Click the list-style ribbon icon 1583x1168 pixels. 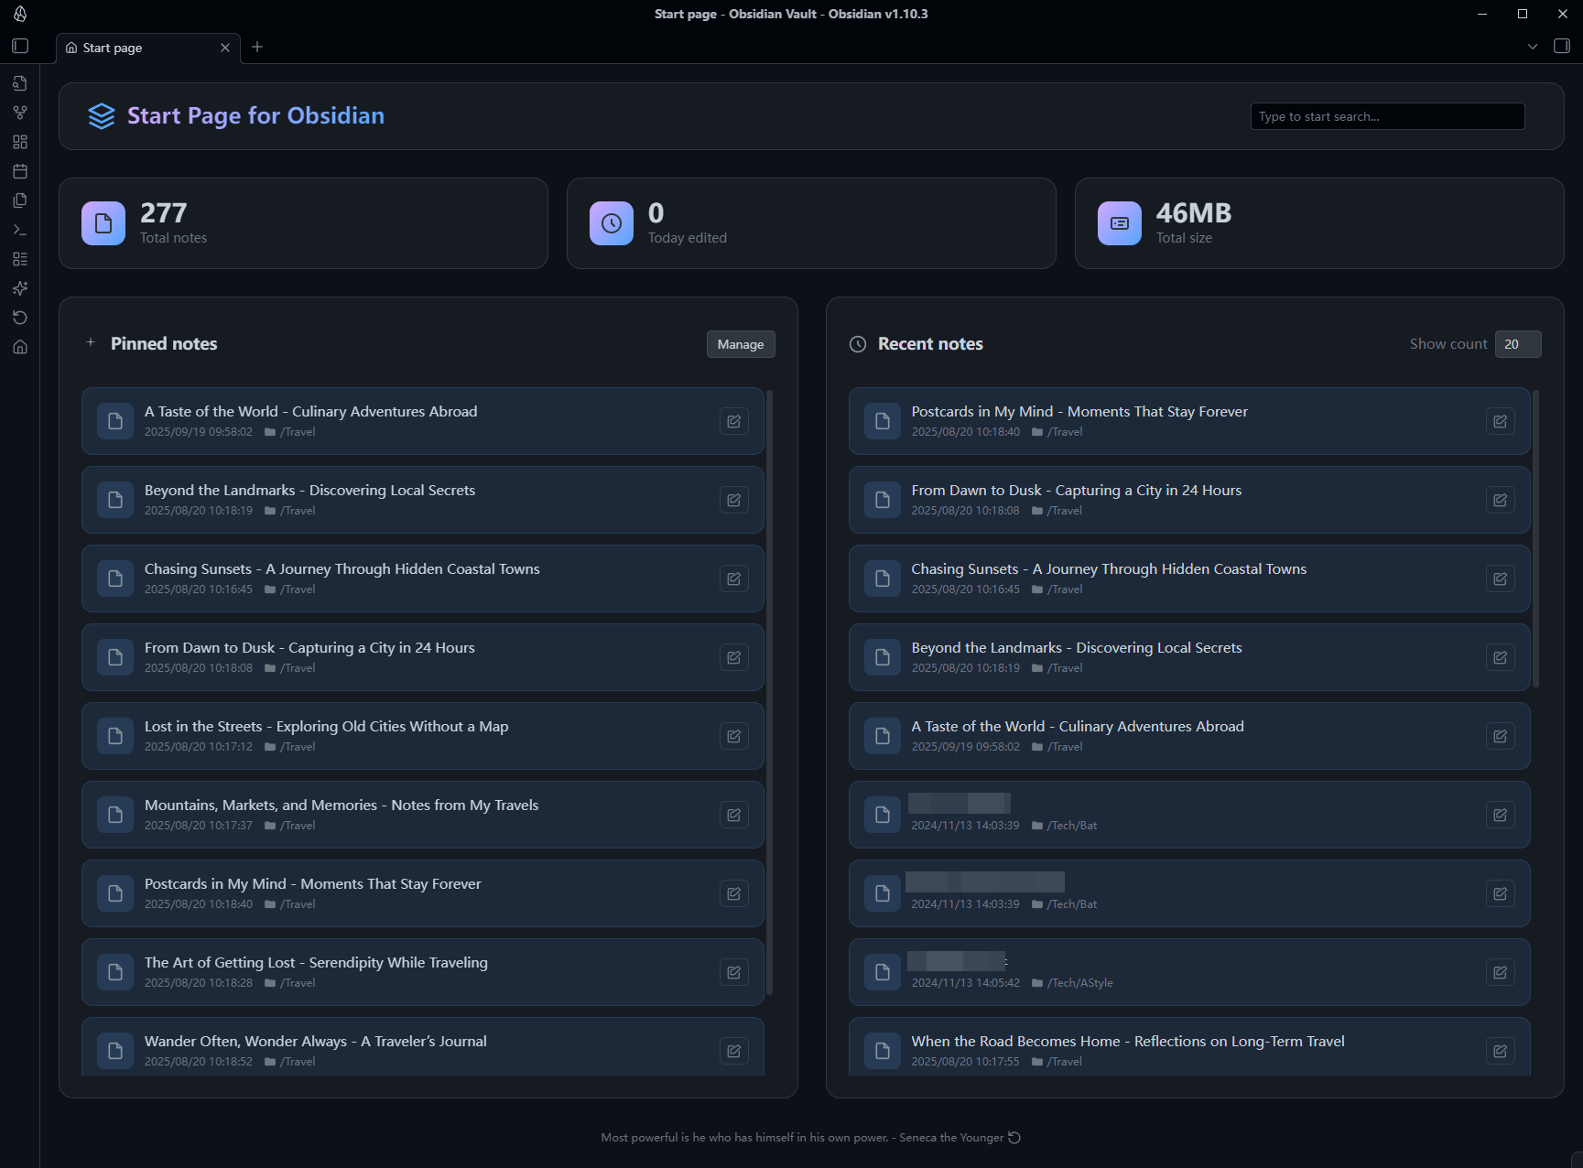[20, 259]
